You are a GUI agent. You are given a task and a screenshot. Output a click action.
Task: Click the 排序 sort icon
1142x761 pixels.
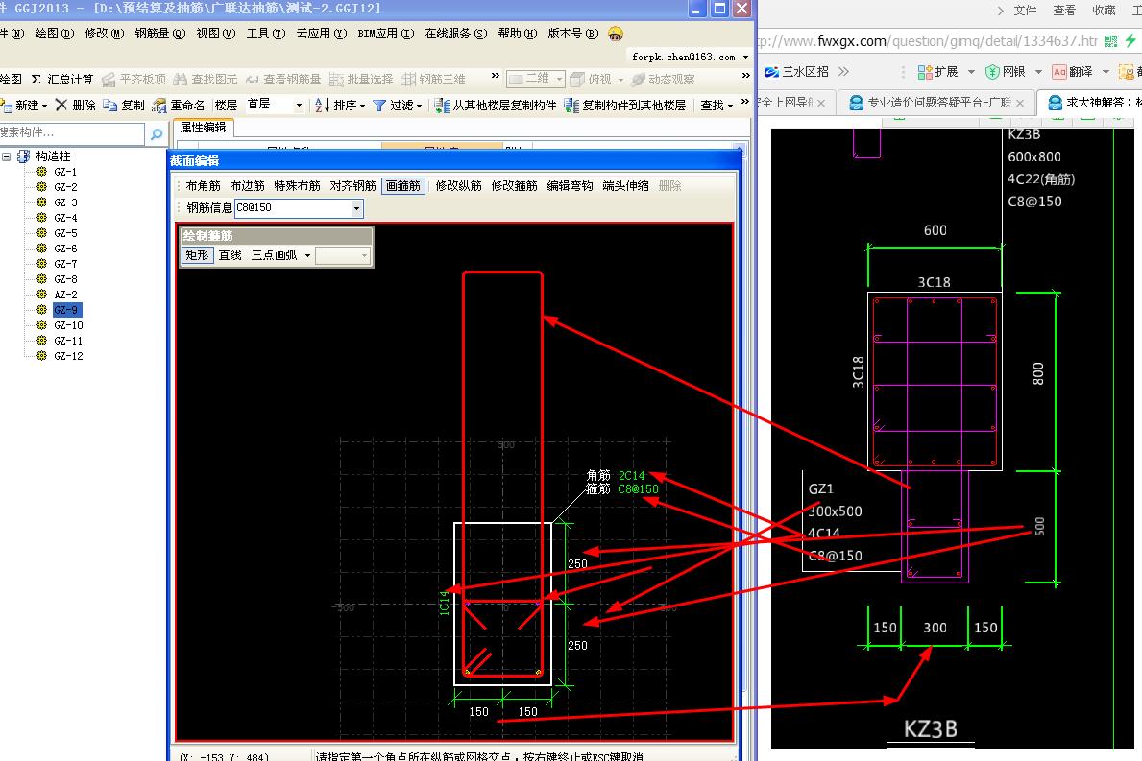point(322,106)
